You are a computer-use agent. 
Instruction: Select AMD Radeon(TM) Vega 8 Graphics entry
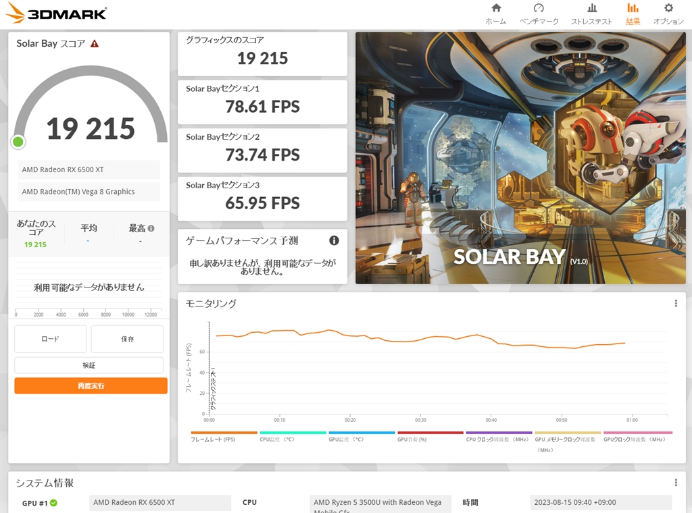[x=89, y=191]
